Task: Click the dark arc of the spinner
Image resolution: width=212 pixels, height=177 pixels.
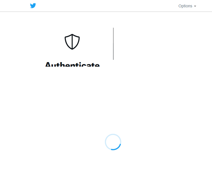Action: click(116, 148)
